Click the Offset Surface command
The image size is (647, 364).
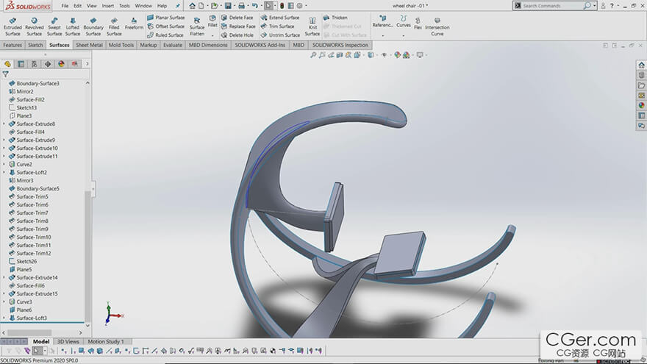click(166, 26)
